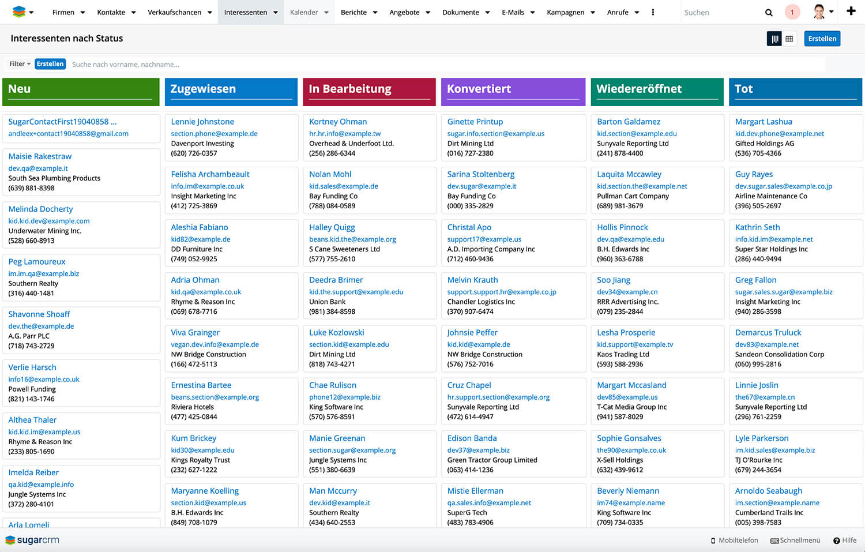
Task: Expand the Firmen dropdown arrow
Action: click(x=82, y=12)
